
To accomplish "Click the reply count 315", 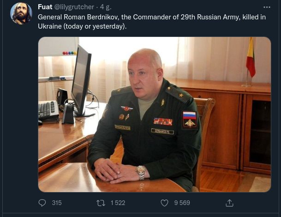I will (x=57, y=203).
